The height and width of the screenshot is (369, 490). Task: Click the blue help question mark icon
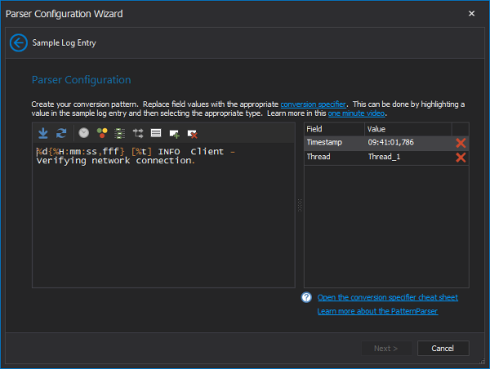pyautogui.click(x=306, y=297)
